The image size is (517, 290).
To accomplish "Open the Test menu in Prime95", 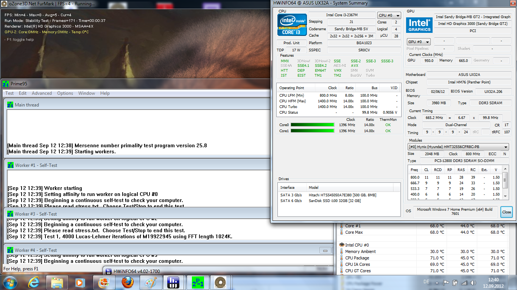I will (x=9, y=93).
